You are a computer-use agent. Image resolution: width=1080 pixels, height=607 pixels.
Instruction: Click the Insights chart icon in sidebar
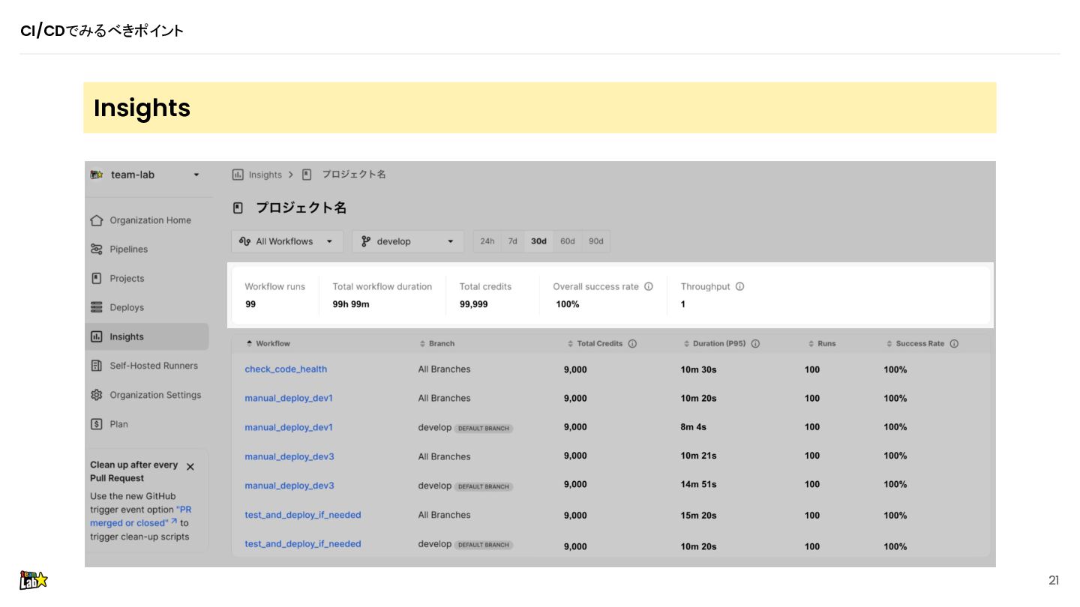pos(96,336)
